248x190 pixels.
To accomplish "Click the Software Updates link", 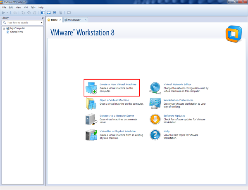I will tap(174, 116).
